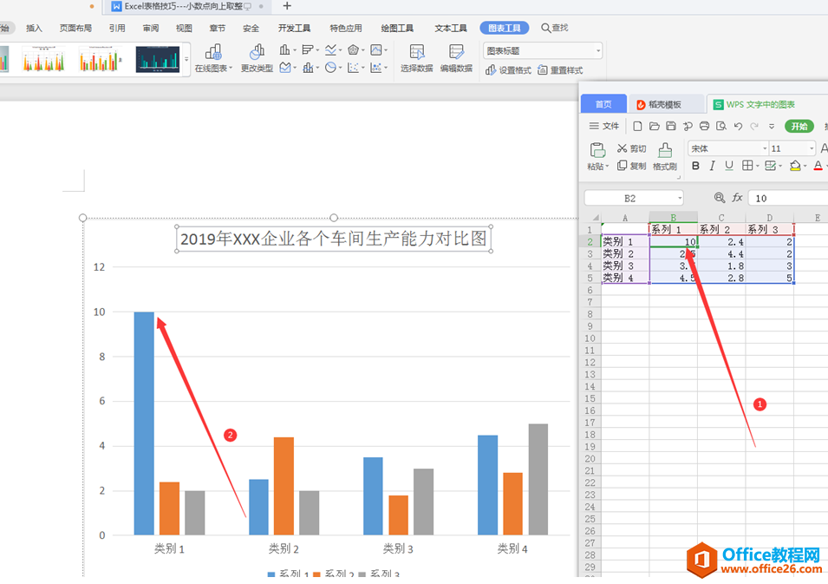828x584 pixels.
Task: Open the 在线图表 online chart tool
Action: tap(213, 58)
